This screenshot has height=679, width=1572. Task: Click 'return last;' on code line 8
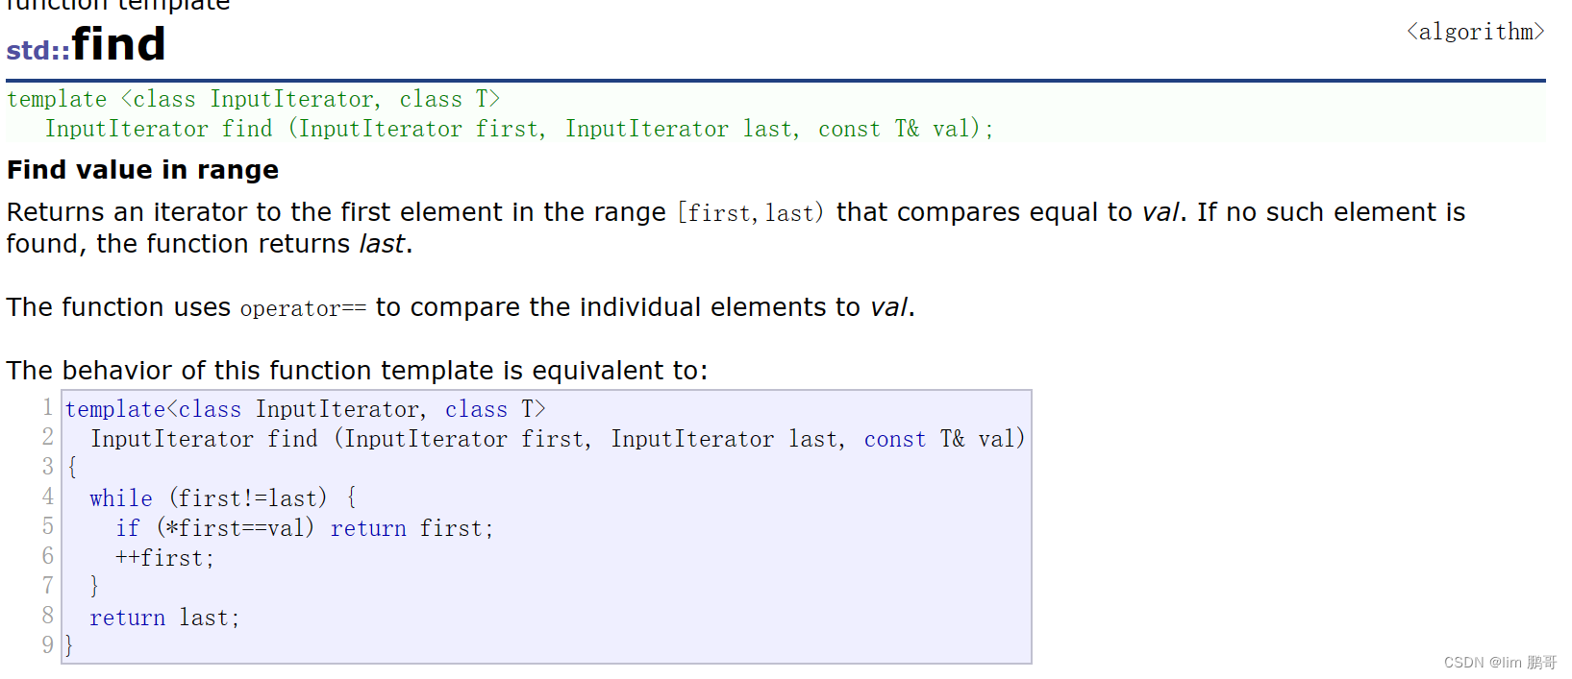pos(164,618)
